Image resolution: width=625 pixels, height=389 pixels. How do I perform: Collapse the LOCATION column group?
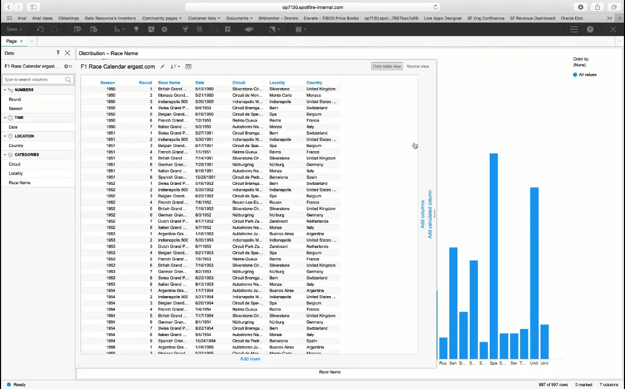(x=5, y=136)
